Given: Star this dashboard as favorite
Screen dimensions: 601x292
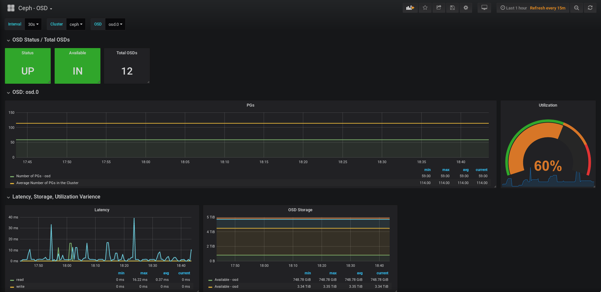Looking at the screenshot, I should coord(425,8).
